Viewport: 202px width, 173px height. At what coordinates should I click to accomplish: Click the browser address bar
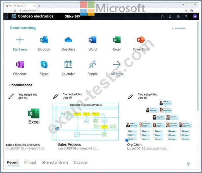pyautogui.click(x=101, y=11)
